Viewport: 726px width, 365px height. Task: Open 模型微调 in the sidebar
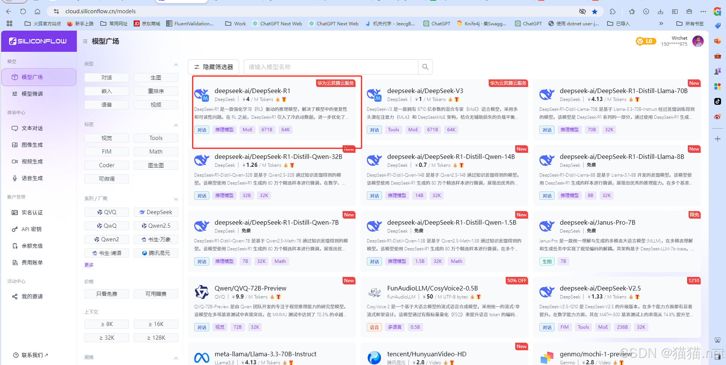click(x=39, y=94)
